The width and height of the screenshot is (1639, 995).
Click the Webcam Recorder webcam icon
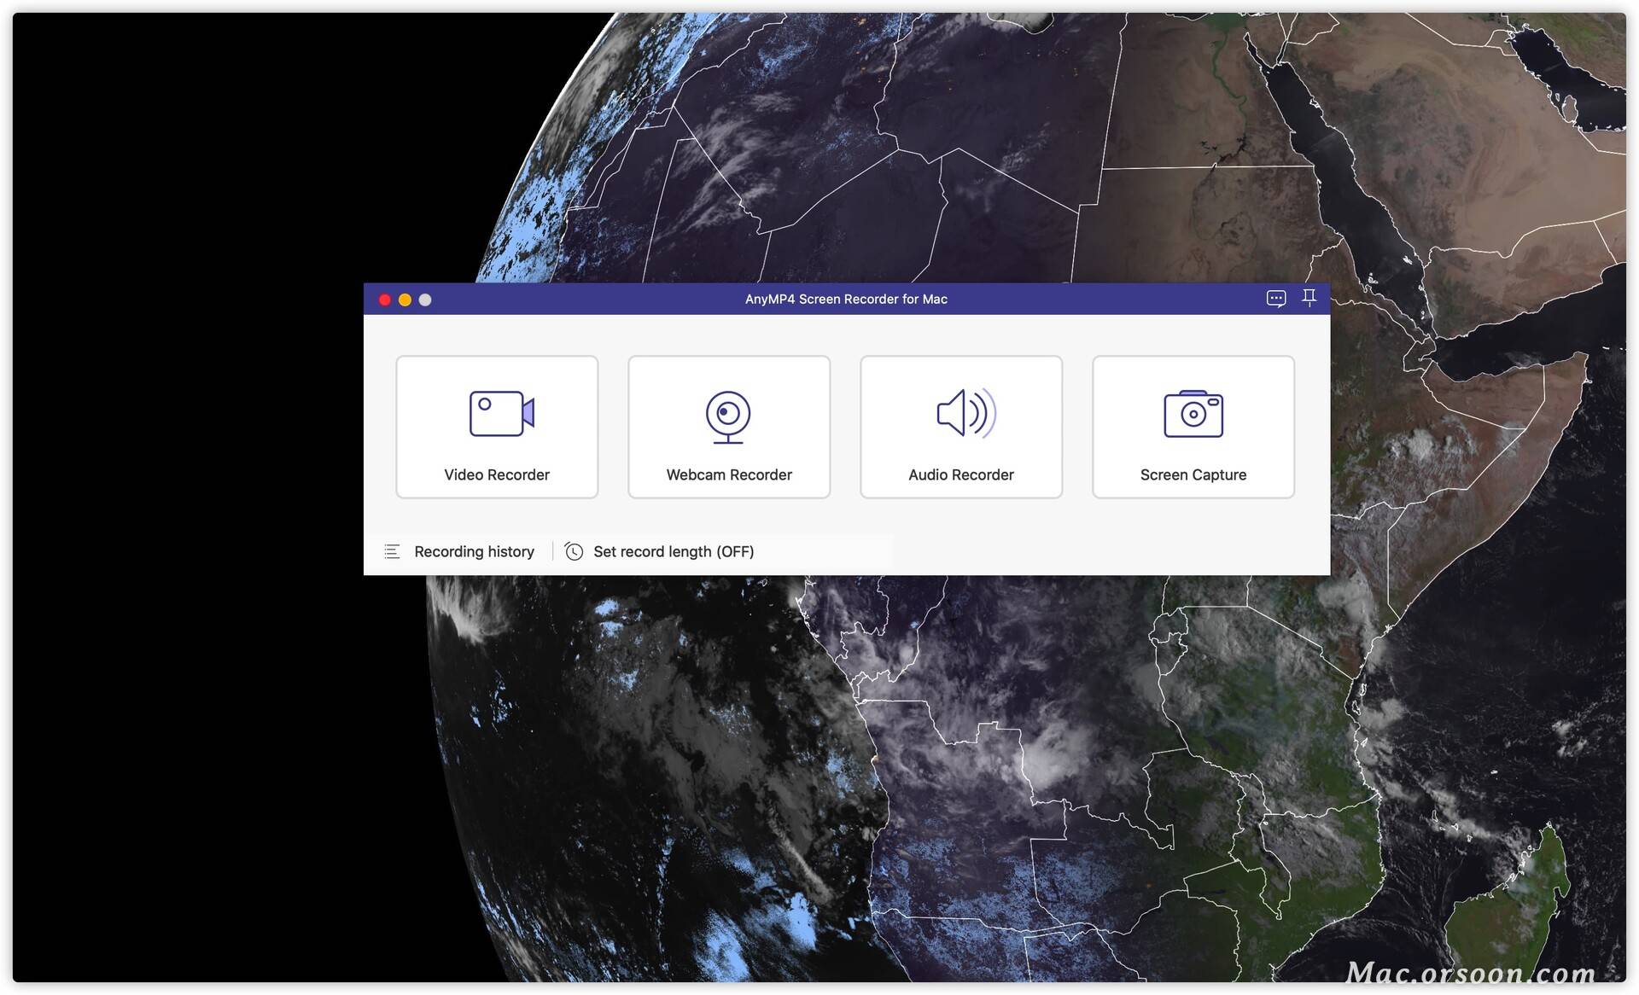728,416
